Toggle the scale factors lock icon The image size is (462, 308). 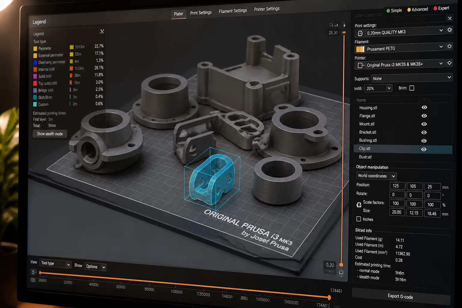tap(359, 205)
